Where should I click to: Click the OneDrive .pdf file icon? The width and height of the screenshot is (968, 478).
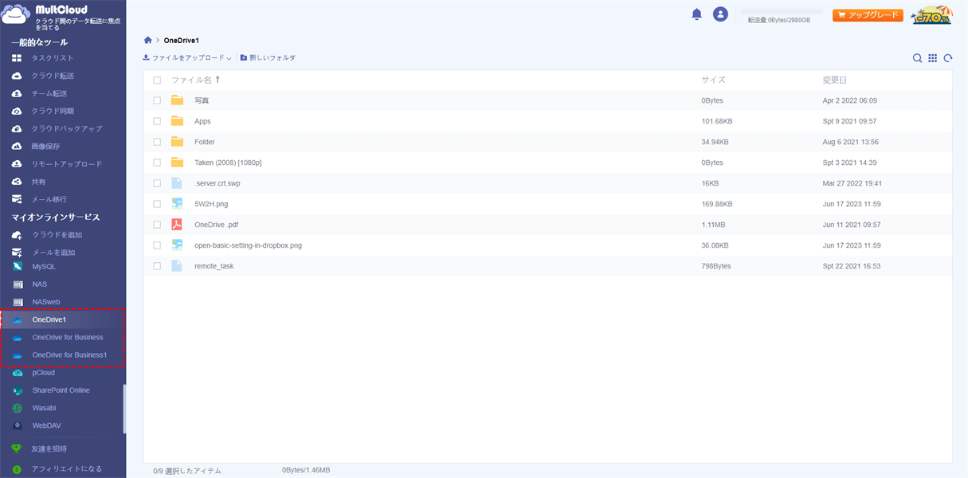tap(177, 225)
